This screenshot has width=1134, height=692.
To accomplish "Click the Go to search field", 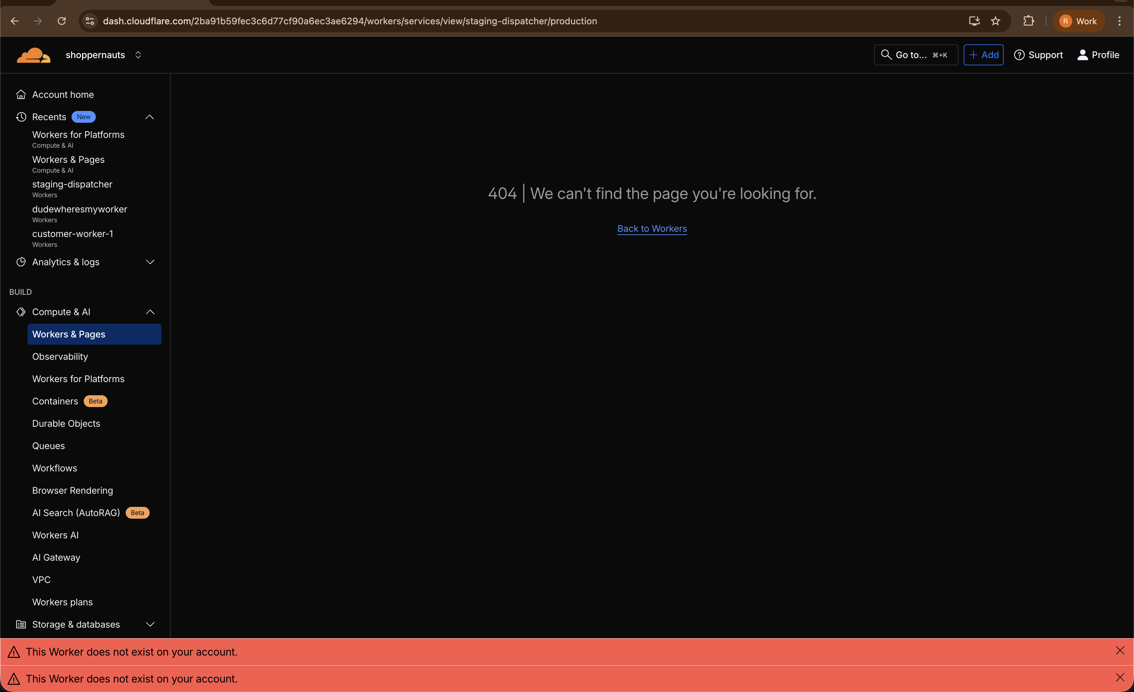I will [915, 55].
